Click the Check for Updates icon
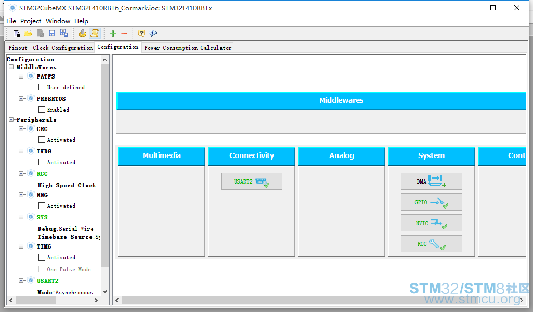 pyautogui.click(x=153, y=33)
